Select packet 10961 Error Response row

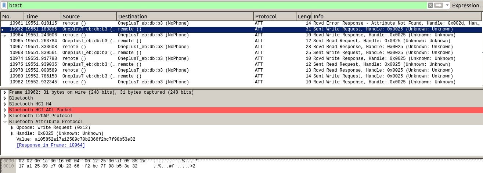point(241,23)
